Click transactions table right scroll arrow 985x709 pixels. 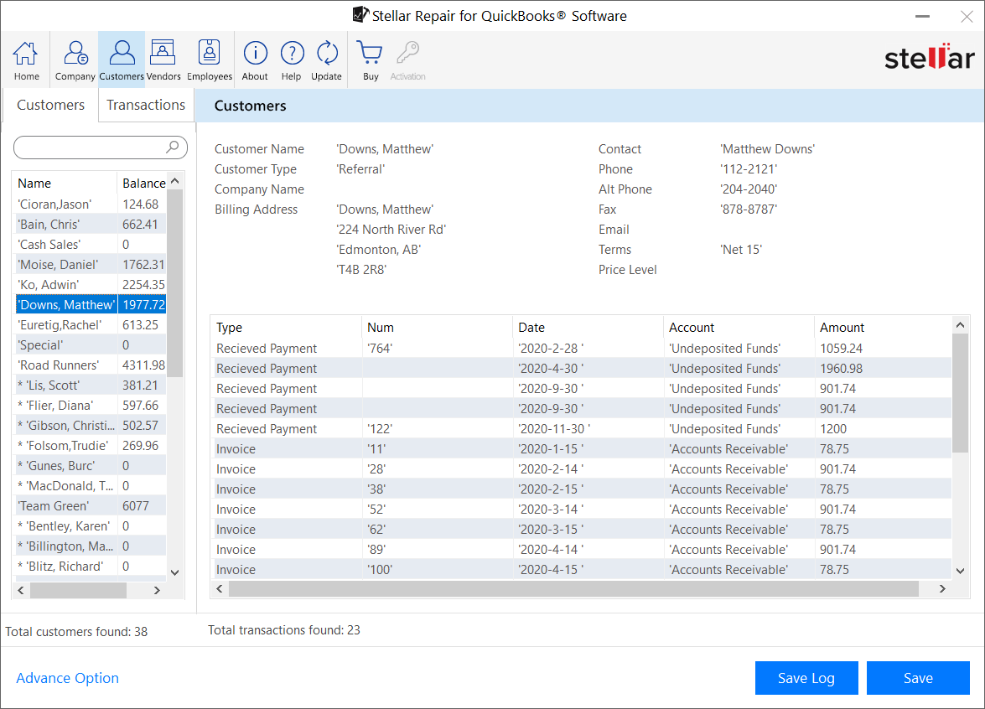pos(942,588)
